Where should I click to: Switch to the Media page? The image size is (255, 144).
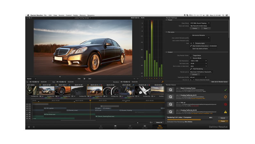coord(101,127)
